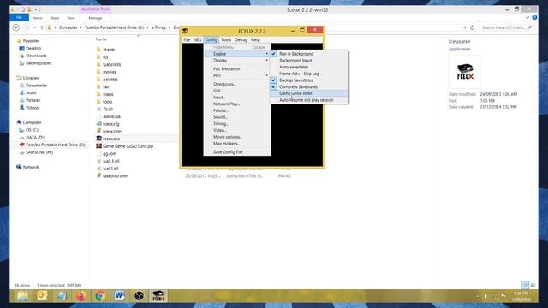Open Explorer Share ribbon tab

[x=55, y=18]
